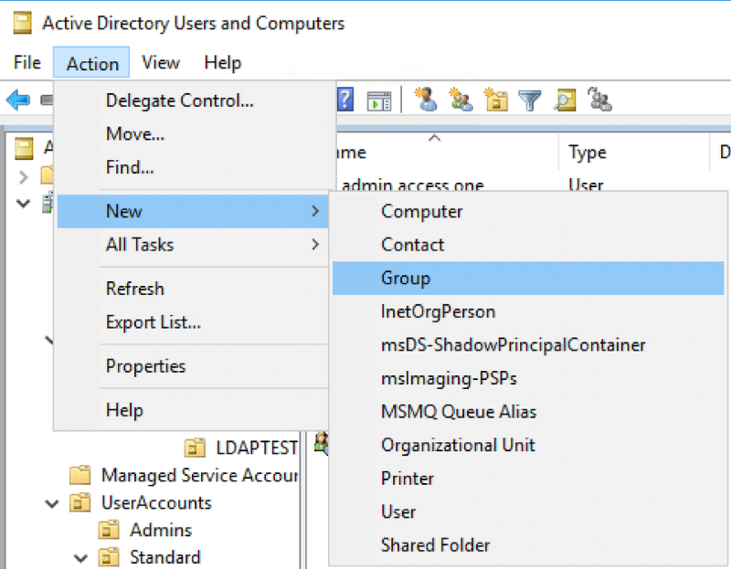Choose Find... from Action menu
Screen dimensions: 731x569
click(x=193, y=167)
